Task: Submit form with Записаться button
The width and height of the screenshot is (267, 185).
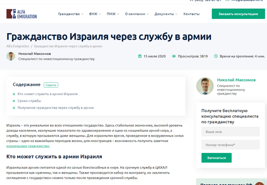Action: coord(216,158)
